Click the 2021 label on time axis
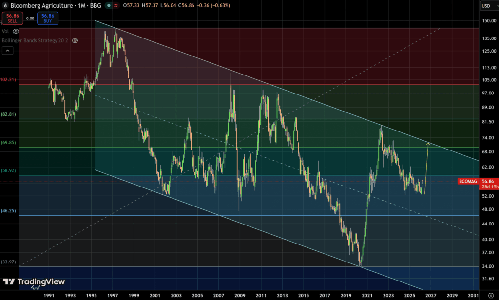This screenshot has height=300, width=499. click(367, 295)
